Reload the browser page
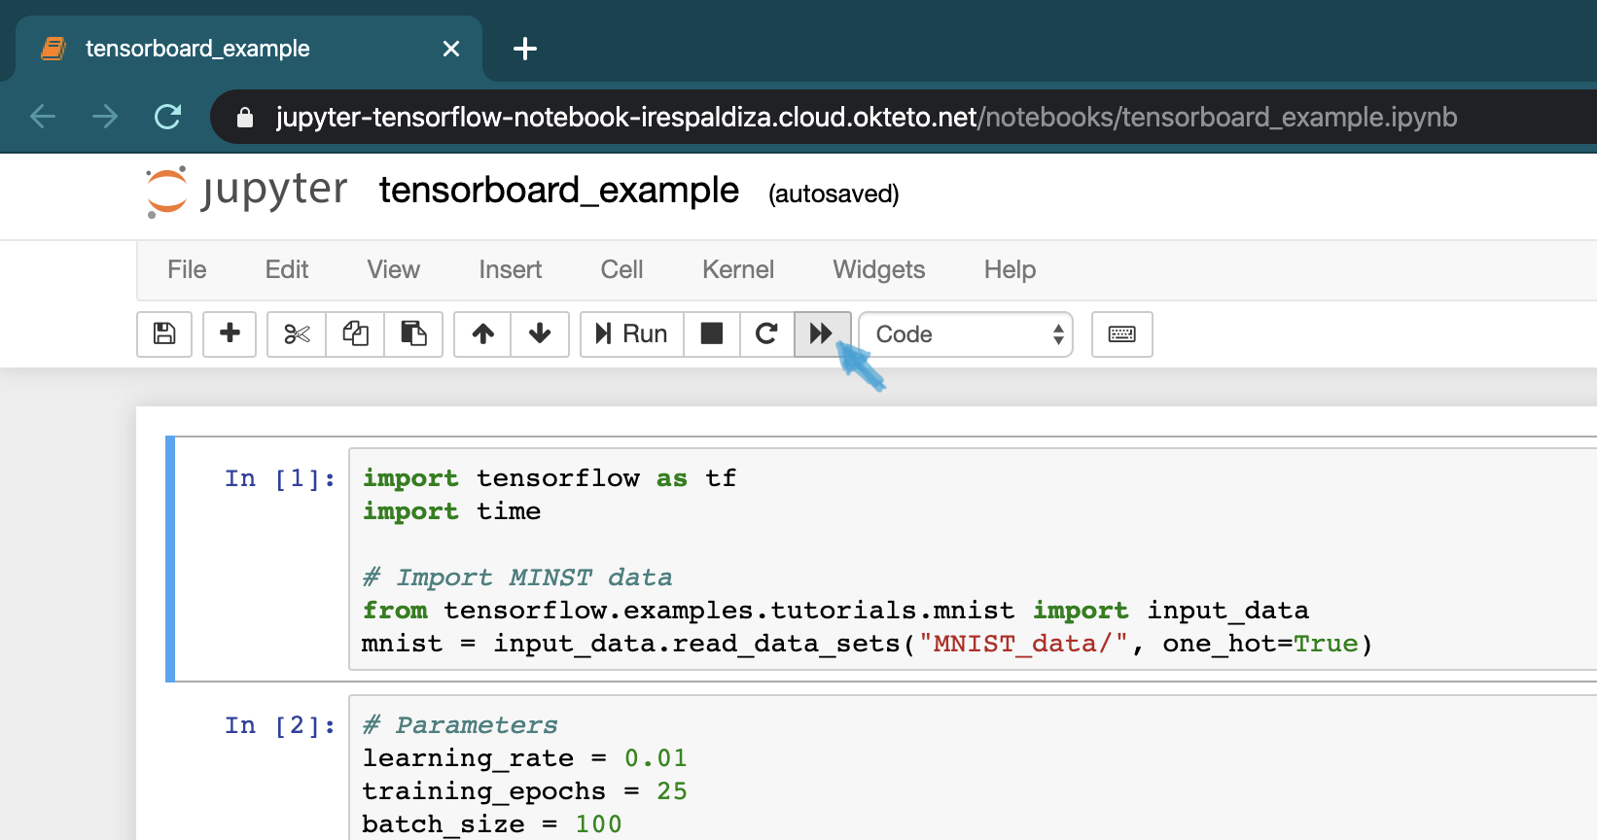This screenshot has height=840, width=1597. [x=168, y=117]
